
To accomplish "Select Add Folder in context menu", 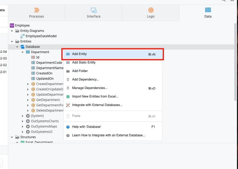I will click(x=112, y=71).
